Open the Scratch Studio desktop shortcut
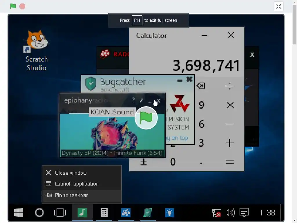Viewport: 297px width, 223px height. point(37,51)
